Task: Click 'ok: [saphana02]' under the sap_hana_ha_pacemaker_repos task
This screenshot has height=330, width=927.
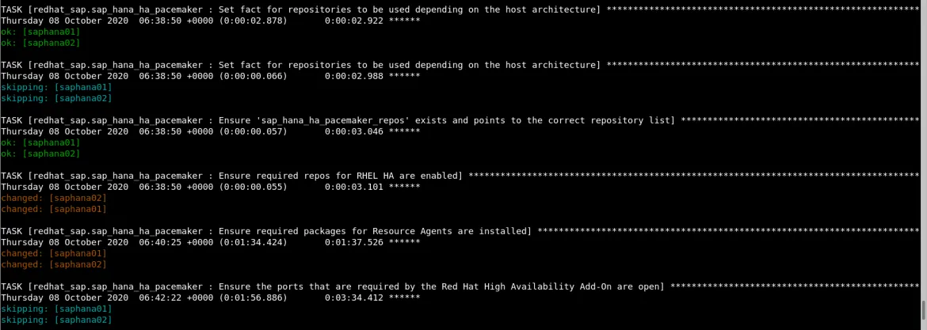Action: tap(40, 154)
